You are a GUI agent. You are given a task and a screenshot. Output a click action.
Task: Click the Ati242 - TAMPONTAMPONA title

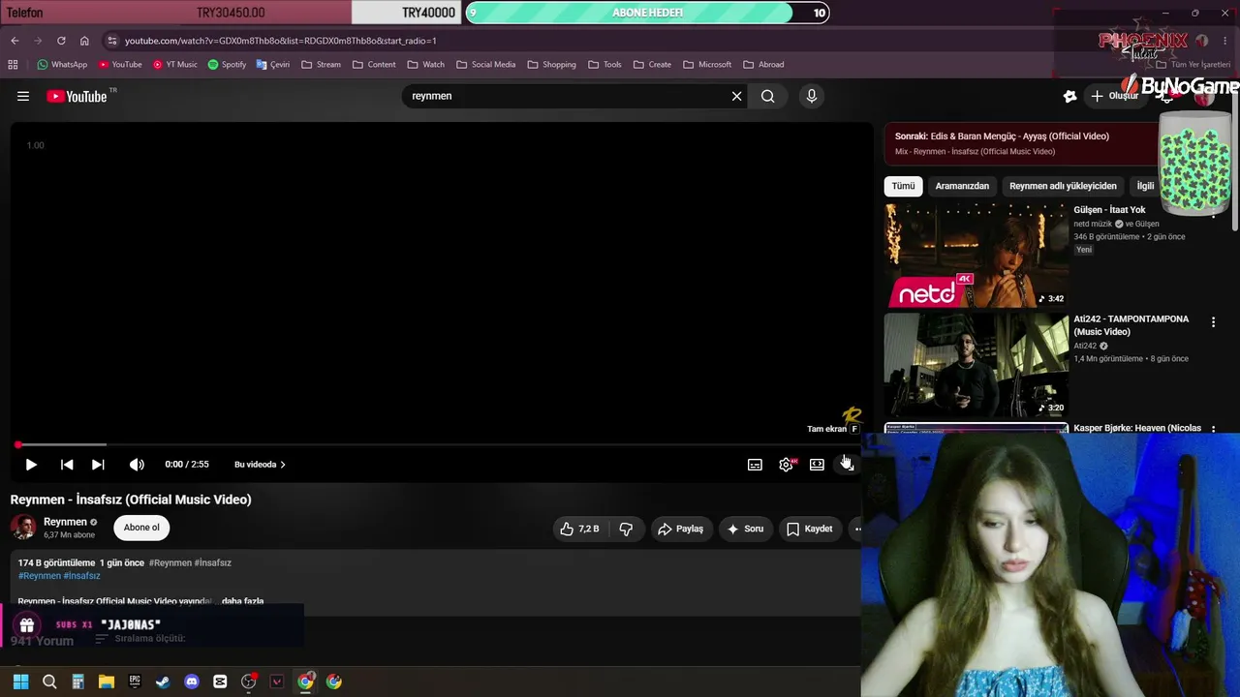point(1131,325)
